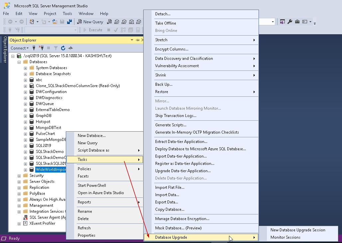Click the Save All icon in toolbar
The width and height of the screenshot is (342, 243).
coord(69,22)
